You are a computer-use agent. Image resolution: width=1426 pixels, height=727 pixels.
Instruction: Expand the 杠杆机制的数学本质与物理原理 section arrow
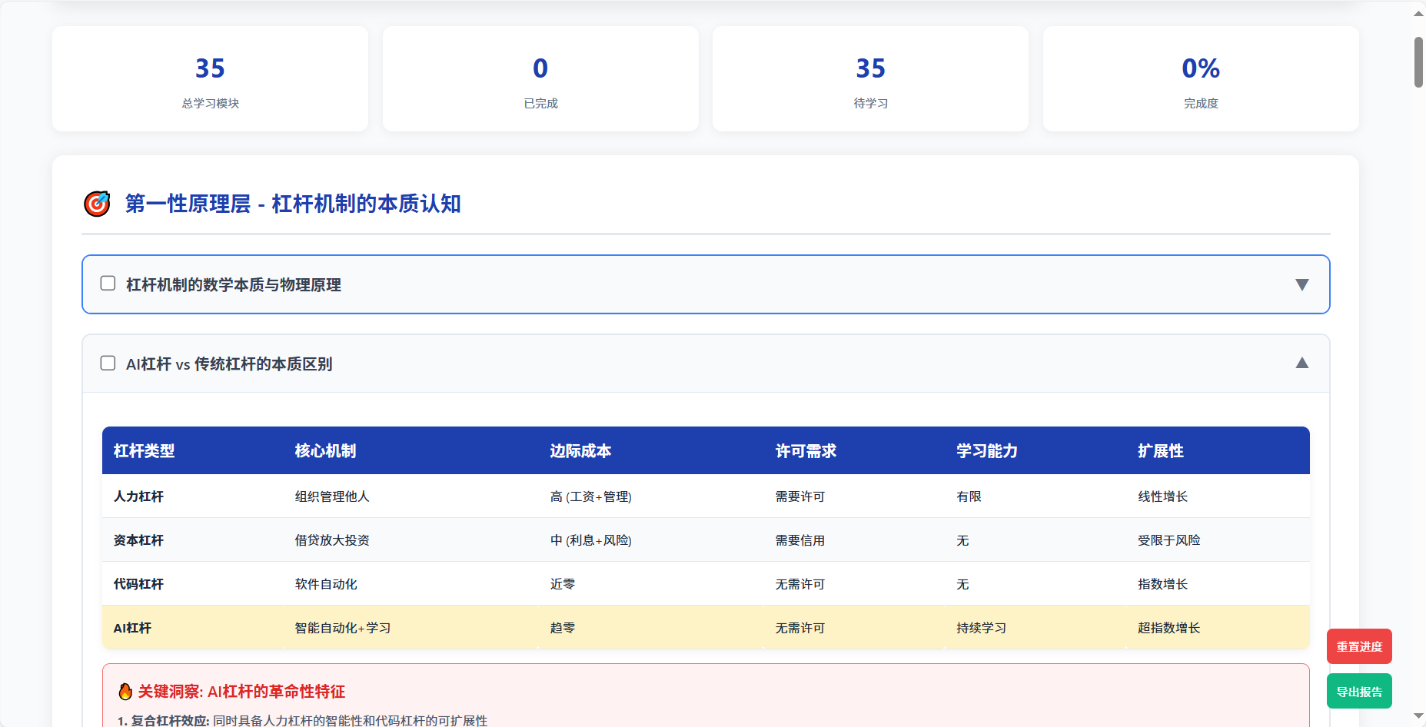click(x=1301, y=284)
